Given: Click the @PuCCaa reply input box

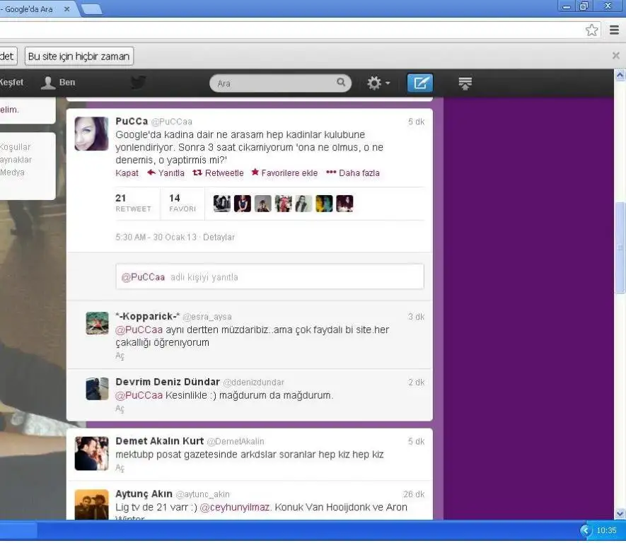Looking at the screenshot, I should (x=269, y=276).
